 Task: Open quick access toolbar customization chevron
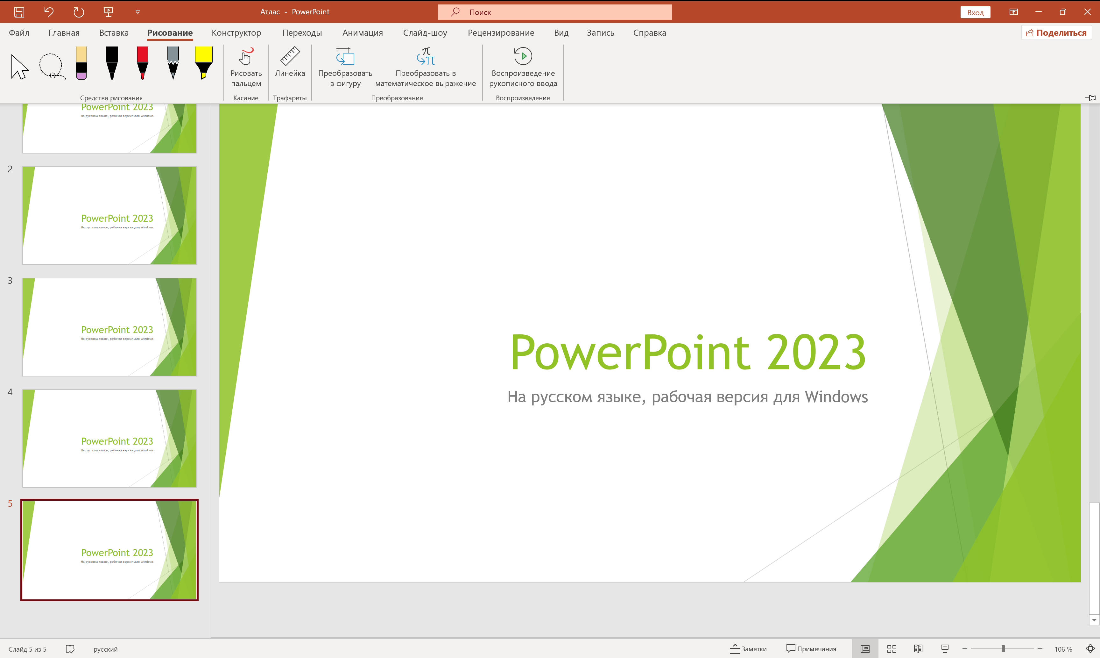(137, 12)
